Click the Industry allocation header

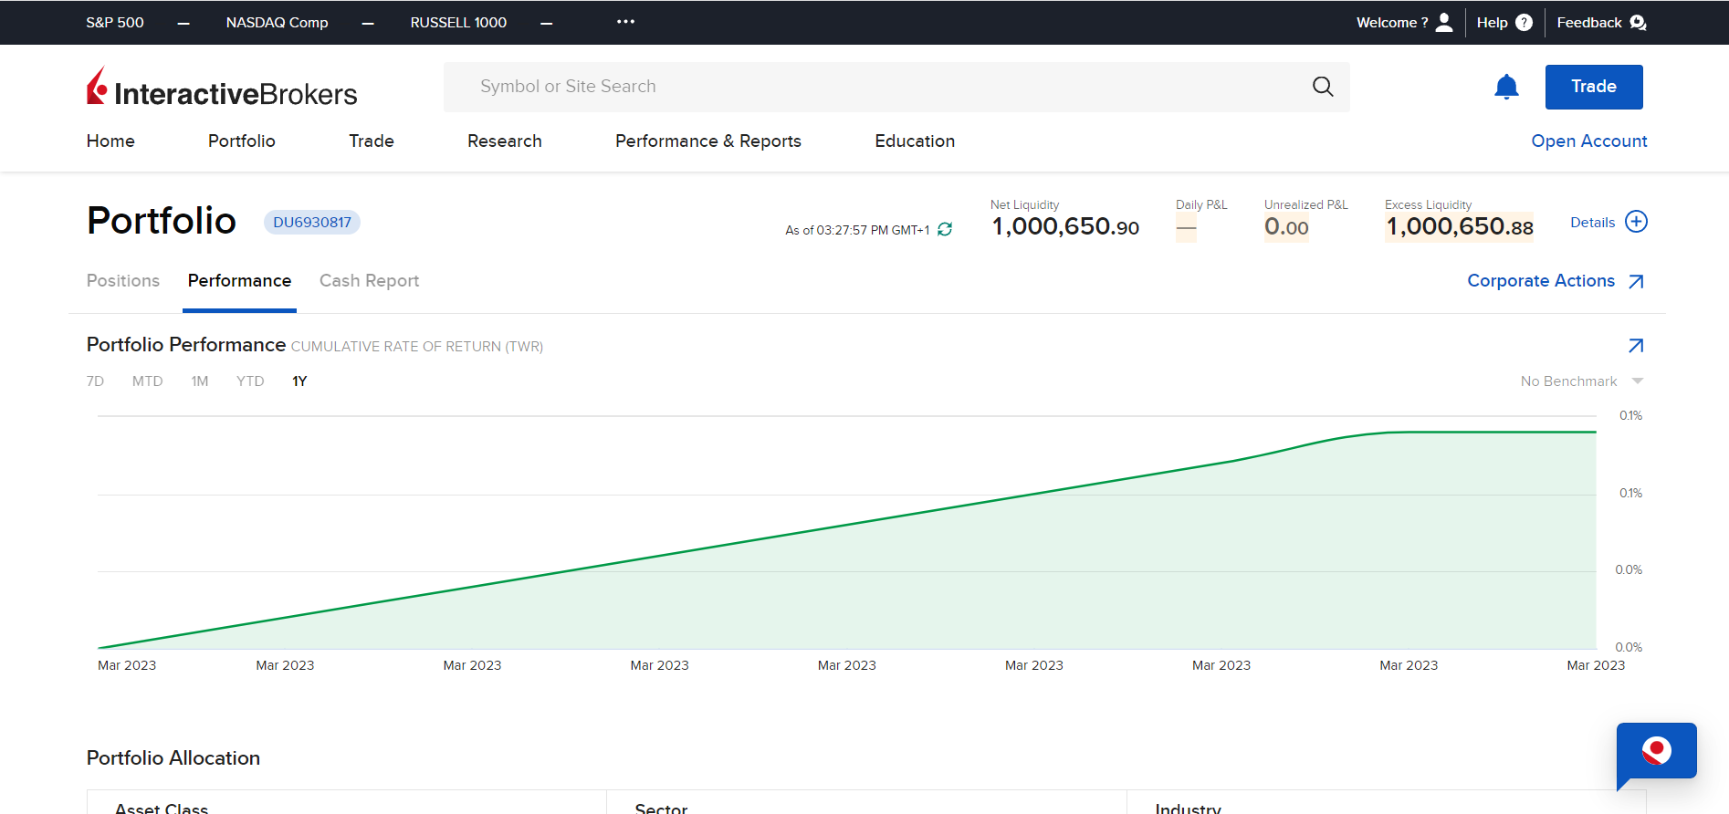click(1188, 808)
